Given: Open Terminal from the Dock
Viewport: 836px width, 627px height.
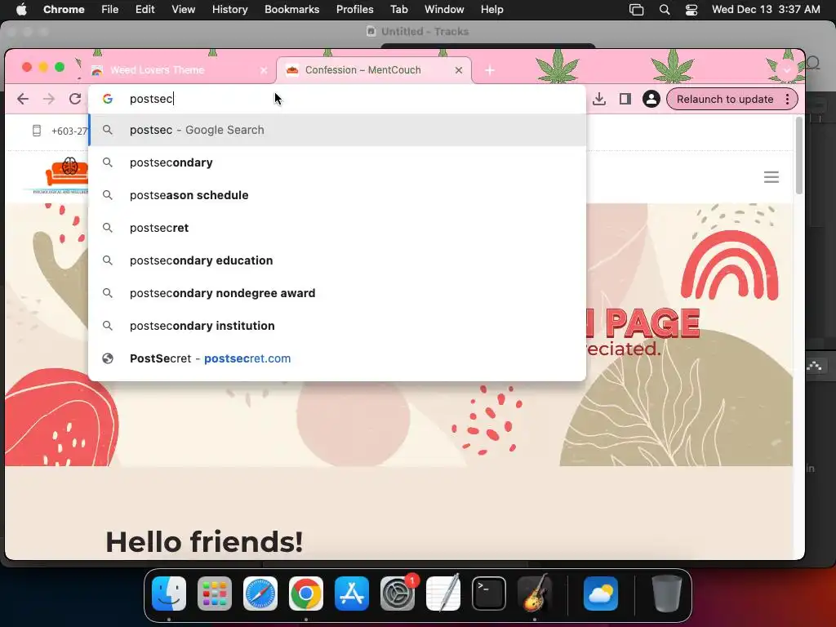Looking at the screenshot, I should [x=489, y=594].
